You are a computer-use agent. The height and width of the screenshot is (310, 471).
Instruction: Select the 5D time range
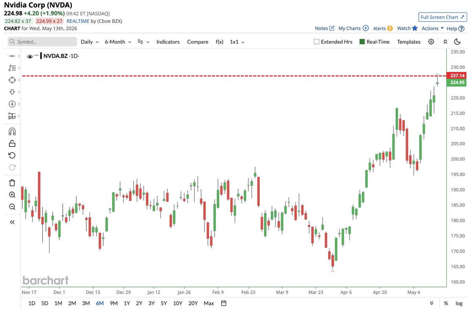click(x=45, y=303)
